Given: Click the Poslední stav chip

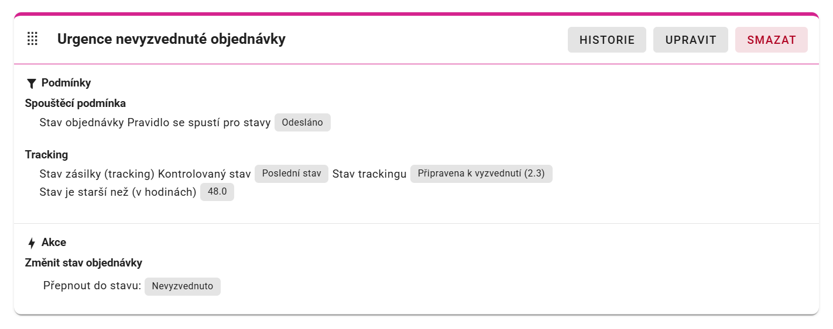Looking at the screenshot, I should pyautogui.click(x=292, y=174).
